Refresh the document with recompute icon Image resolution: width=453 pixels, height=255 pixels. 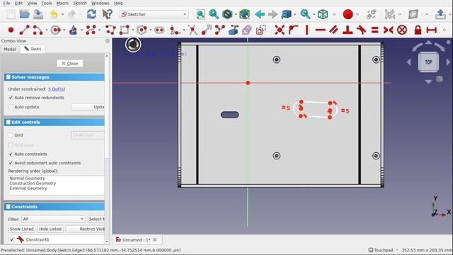coord(91,14)
